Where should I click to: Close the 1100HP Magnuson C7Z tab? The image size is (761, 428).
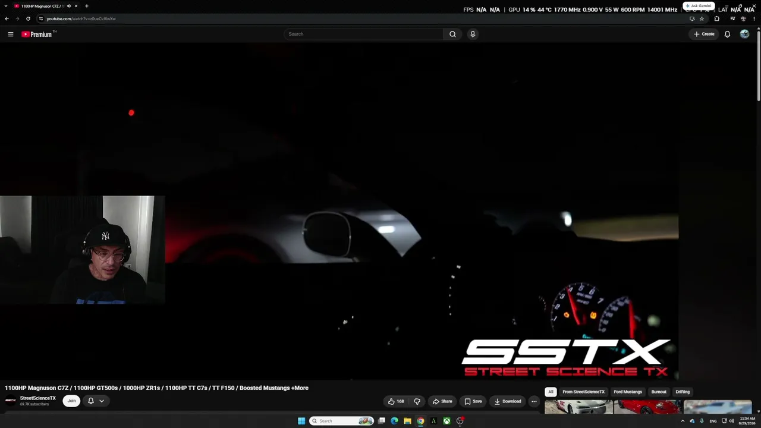point(76,6)
